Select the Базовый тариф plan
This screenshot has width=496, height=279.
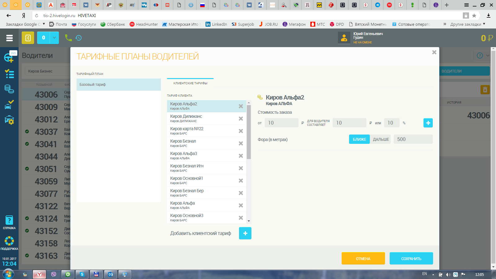click(x=118, y=85)
